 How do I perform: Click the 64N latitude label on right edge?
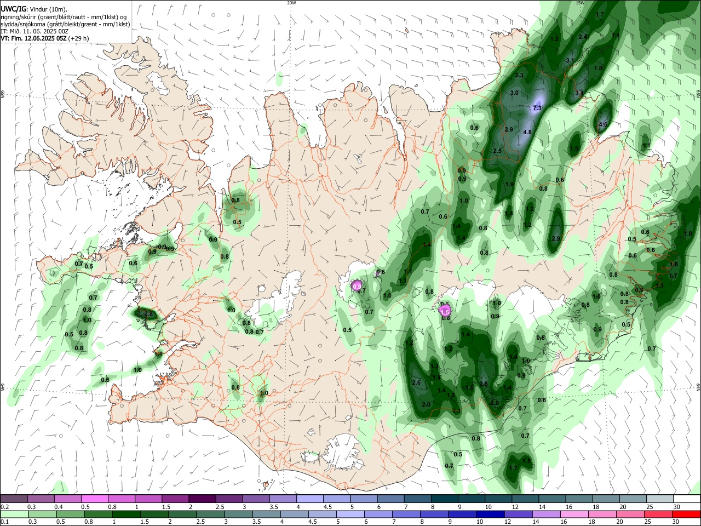point(698,387)
